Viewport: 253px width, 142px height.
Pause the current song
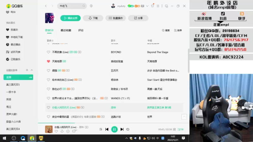pos(114,129)
